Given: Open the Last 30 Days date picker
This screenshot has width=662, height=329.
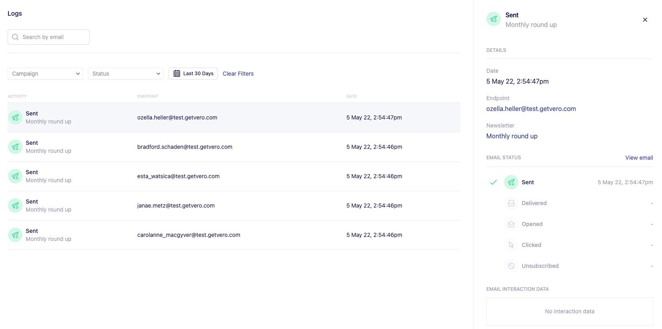Looking at the screenshot, I should pos(193,74).
